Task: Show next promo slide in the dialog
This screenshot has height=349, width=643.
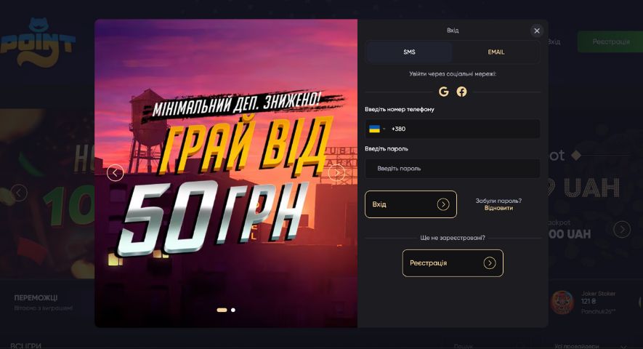Action: (x=336, y=173)
